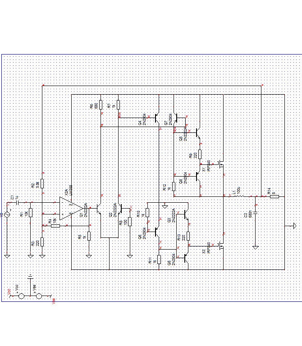This screenshot has height=346, width=302.
Task: Select resistor R7 1K symbol
Action: (x=119, y=105)
